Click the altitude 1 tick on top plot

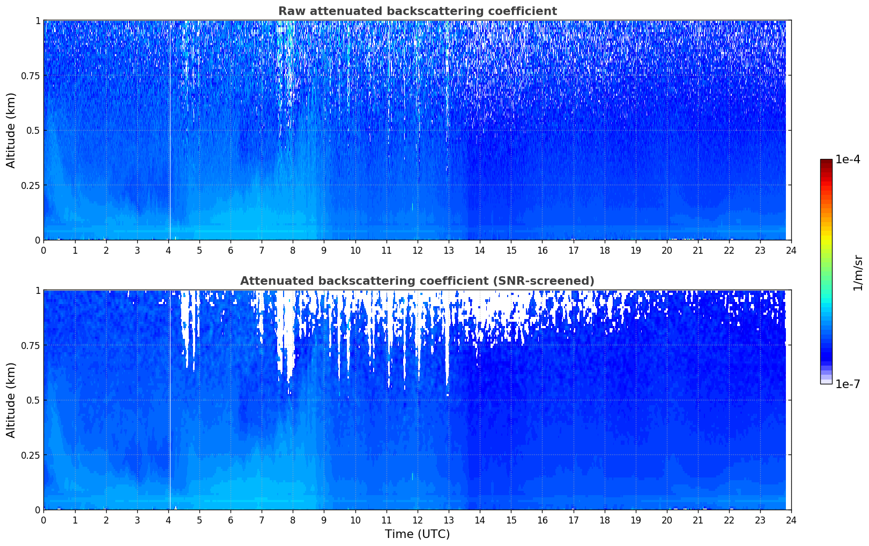click(38, 20)
